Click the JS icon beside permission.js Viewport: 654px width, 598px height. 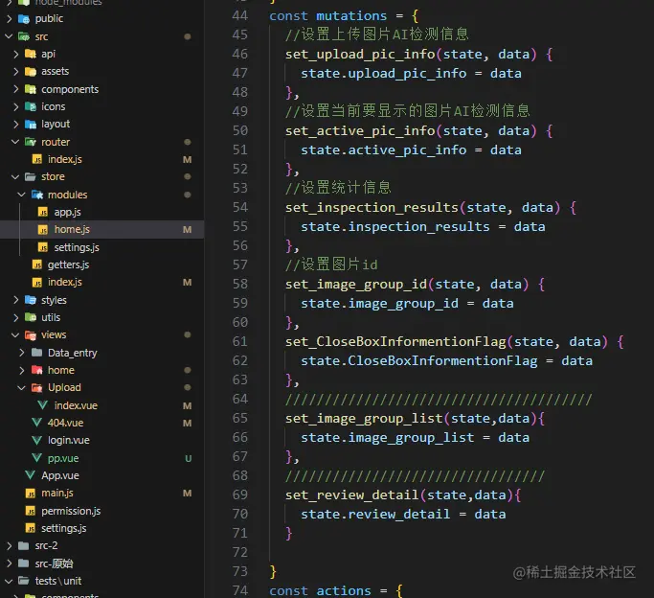pos(31,511)
